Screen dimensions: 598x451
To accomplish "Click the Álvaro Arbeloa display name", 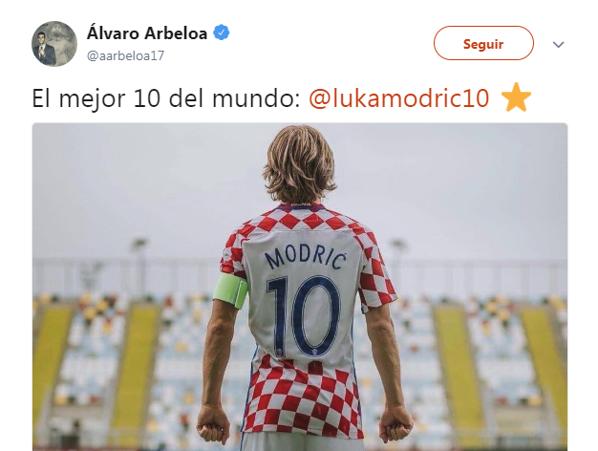I will coord(147,33).
